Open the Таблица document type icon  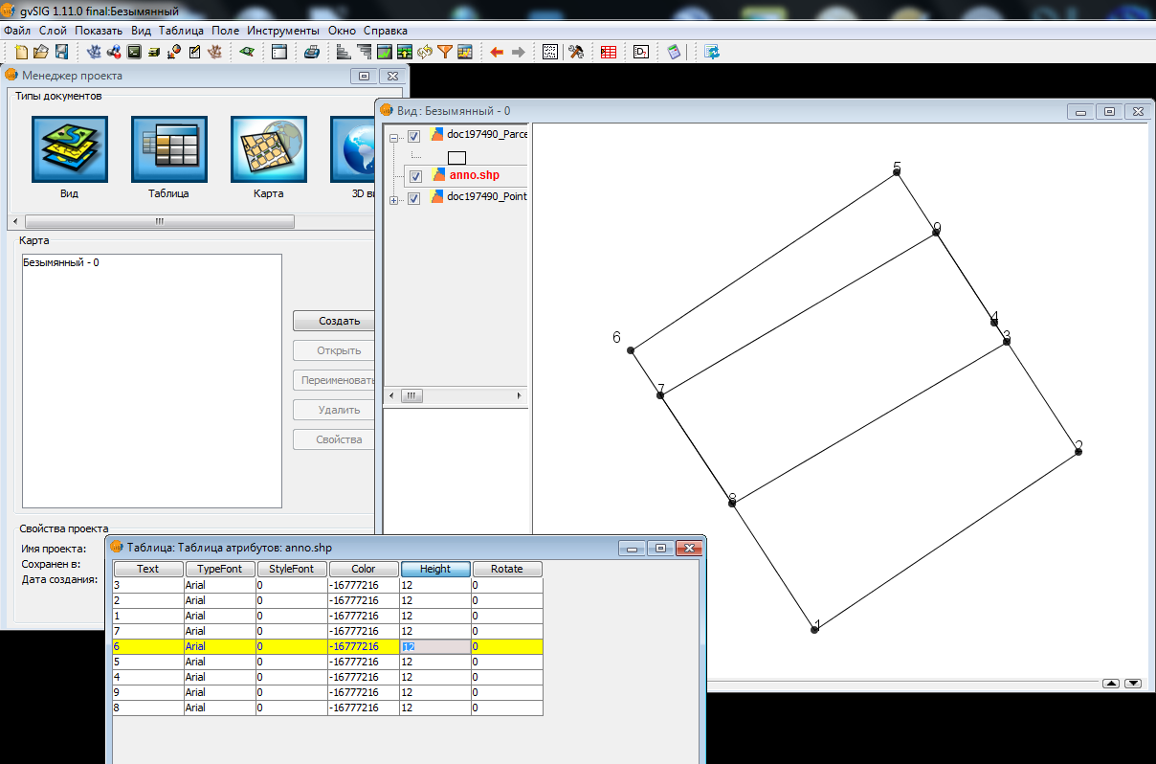[168, 149]
